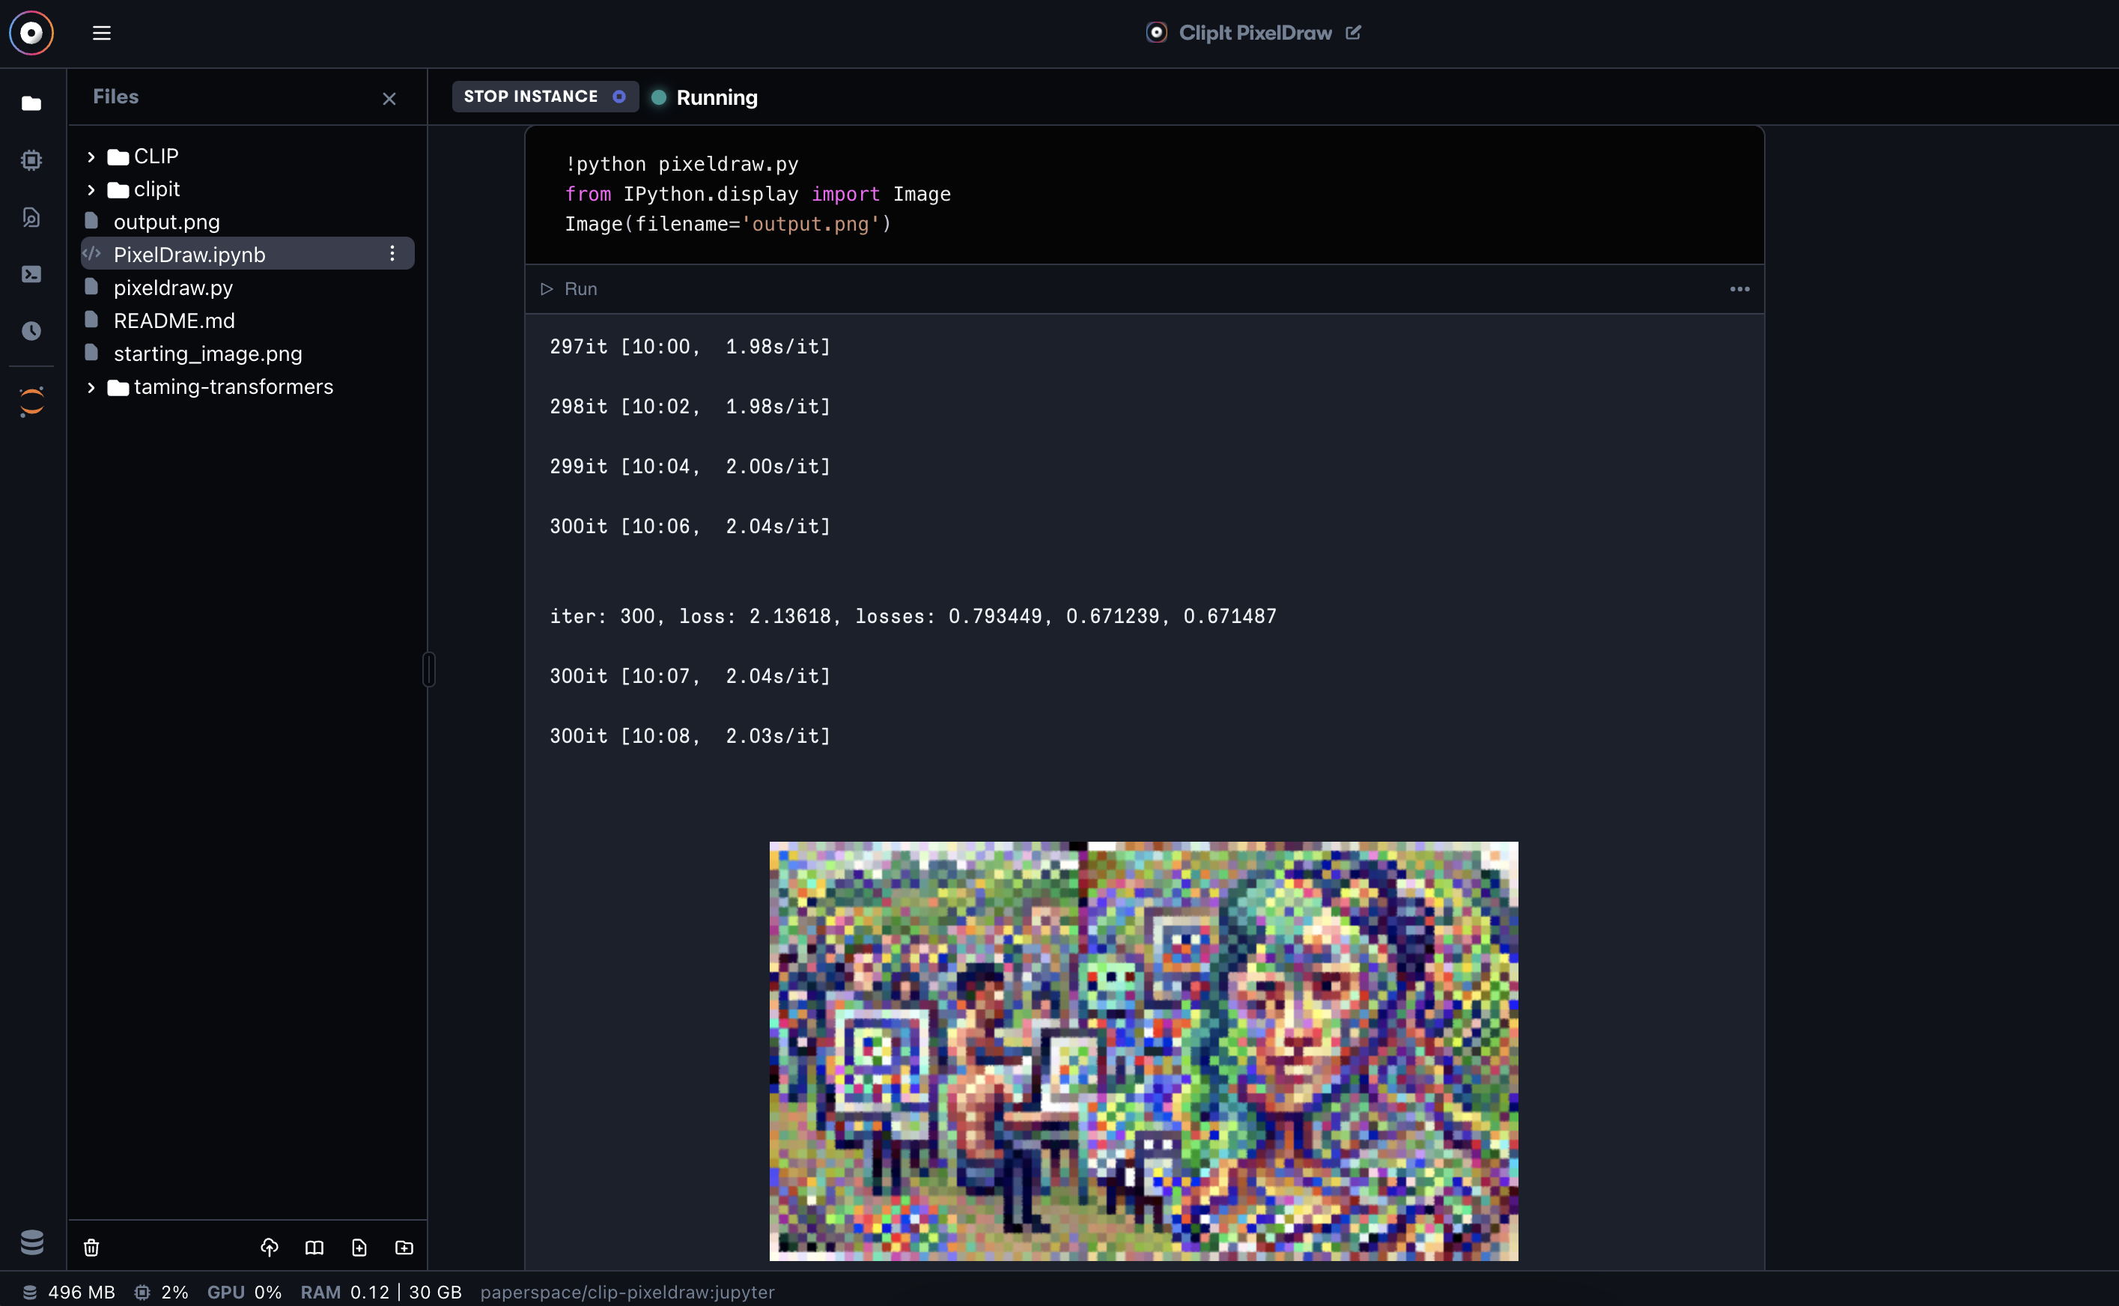The width and height of the screenshot is (2119, 1306).
Task: Open the terminal from the left sidebar
Action: pyautogui.click(x=31, y=274)
